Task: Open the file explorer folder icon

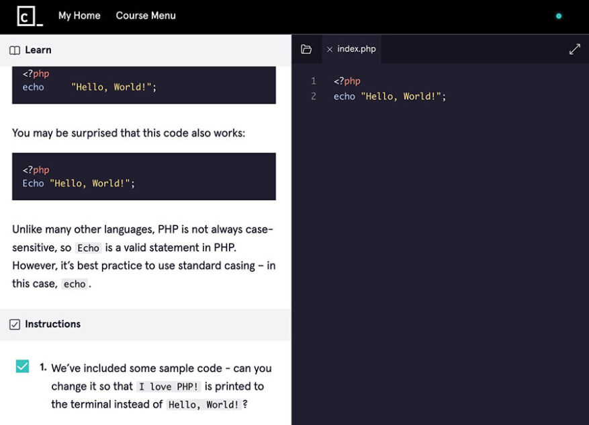Action: [x=307, y=48]
